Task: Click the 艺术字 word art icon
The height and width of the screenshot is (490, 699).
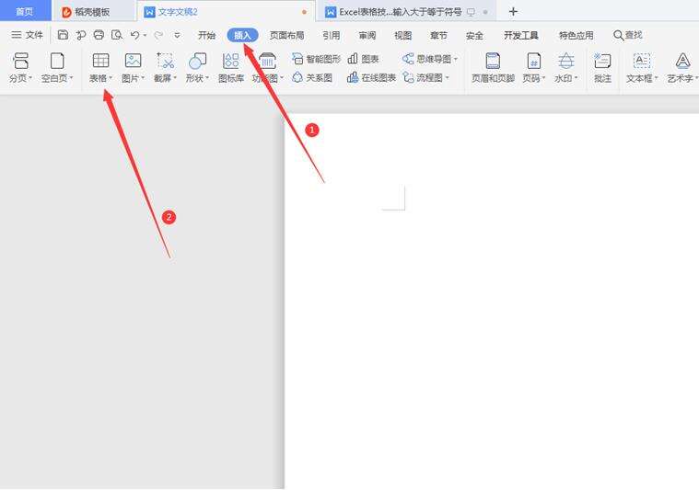Action: click(x=682, y=61)
